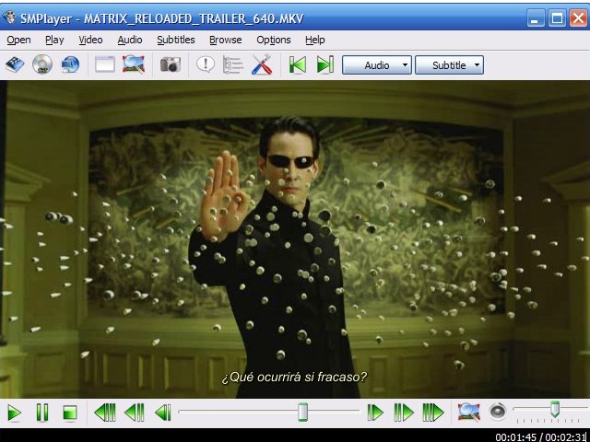Start playback with the green play button

[x=15, y=413]
